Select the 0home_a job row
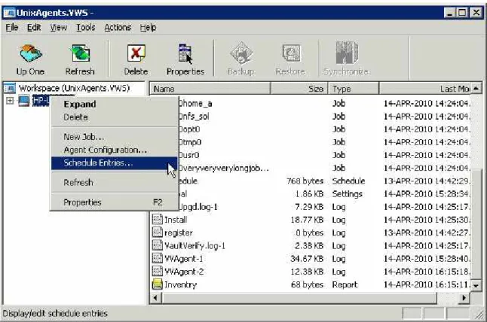487x322 pixels. [x=325, y=103]
